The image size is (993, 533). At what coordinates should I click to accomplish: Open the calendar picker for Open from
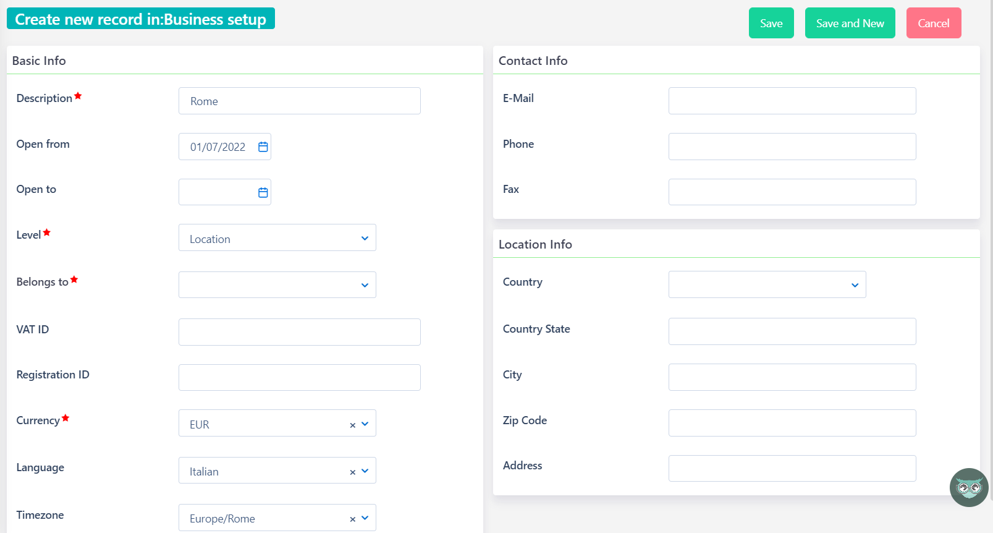tap(263, 147)
